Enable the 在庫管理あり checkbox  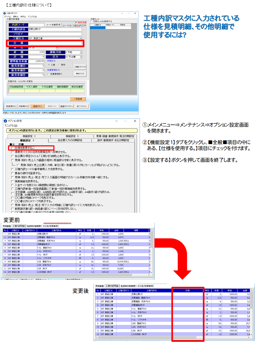point(48,74)
